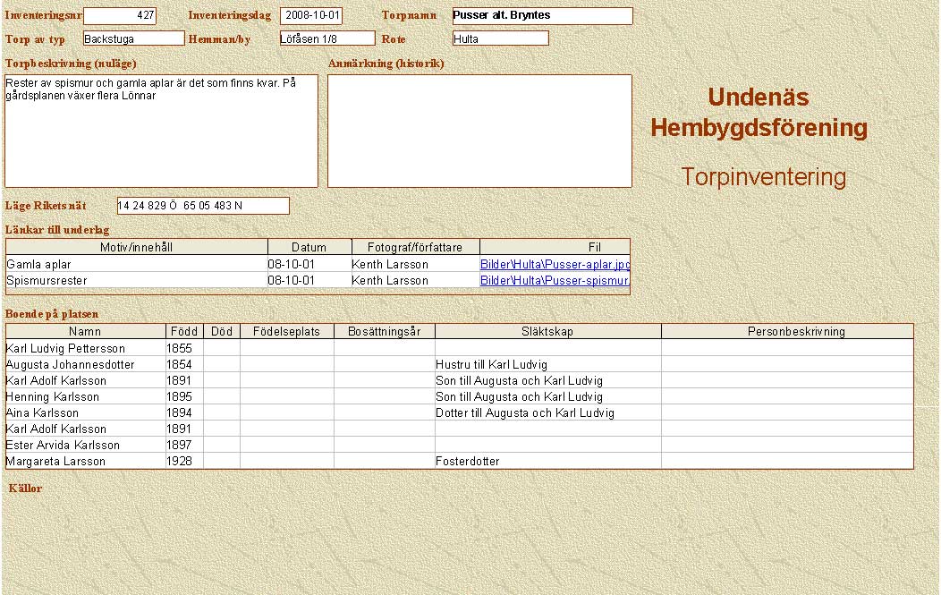Open the Pusser-spismur file link
The height and width of the screenshot is (595, 941).
tap(555, 281)
